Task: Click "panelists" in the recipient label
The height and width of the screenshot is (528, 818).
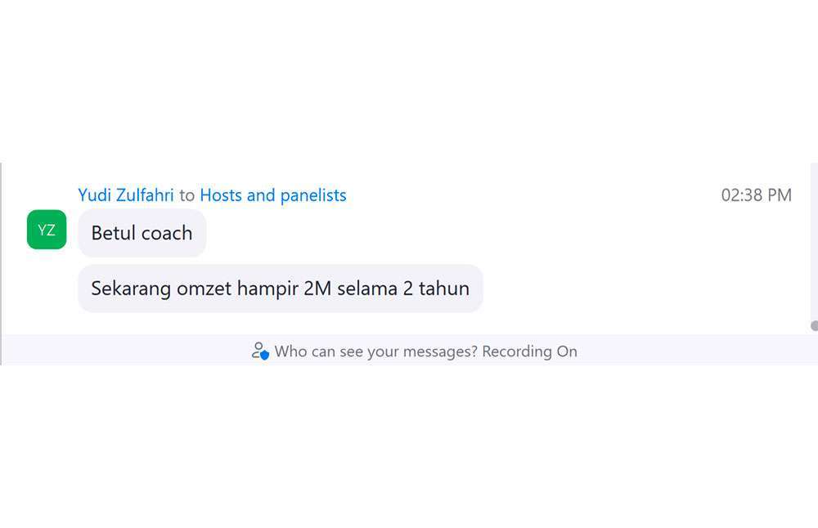Action: tap(313, 195)
